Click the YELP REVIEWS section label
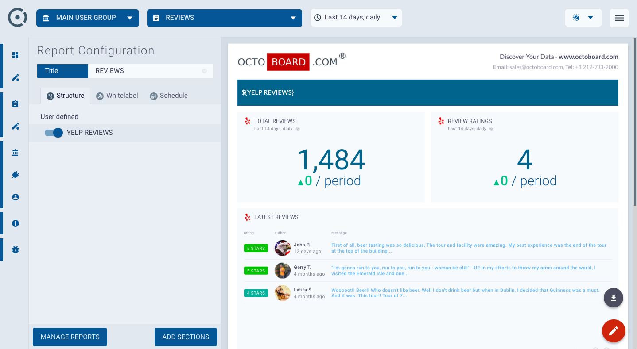Screen dimensions: 637x349 (x=90, y=133)
